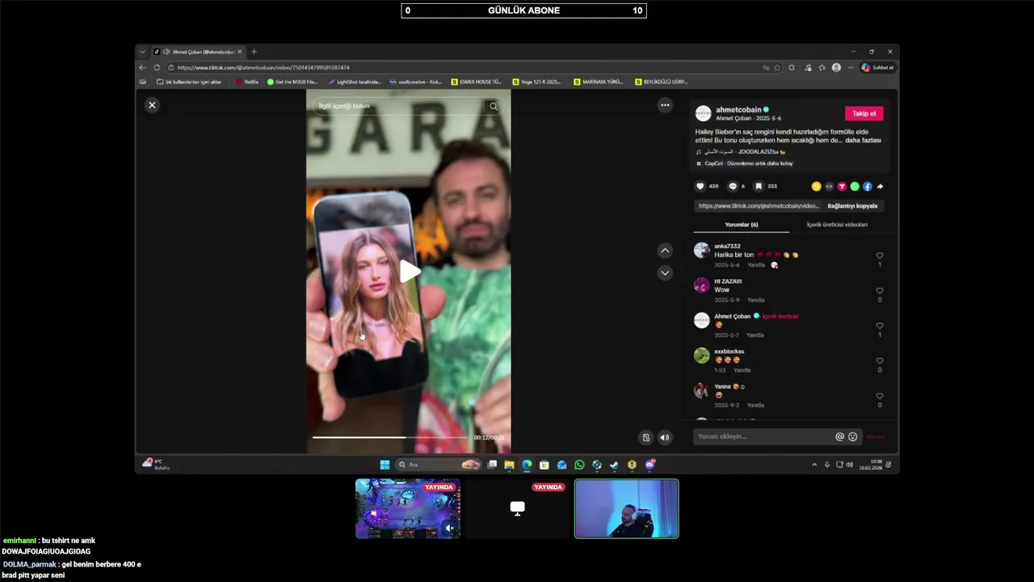
Task: Reply to anka7332 with 'Yanıtla'
Action: tap(755, 265)
